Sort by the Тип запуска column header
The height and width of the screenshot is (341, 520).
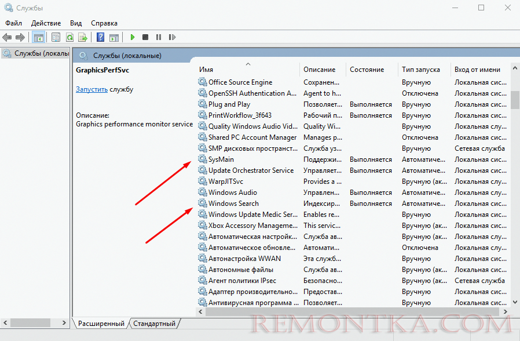point(424,70)
